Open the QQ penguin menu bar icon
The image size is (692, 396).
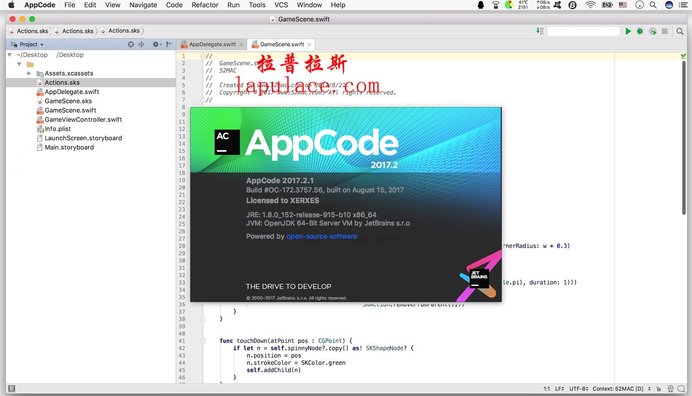click(x=481, y=5)
